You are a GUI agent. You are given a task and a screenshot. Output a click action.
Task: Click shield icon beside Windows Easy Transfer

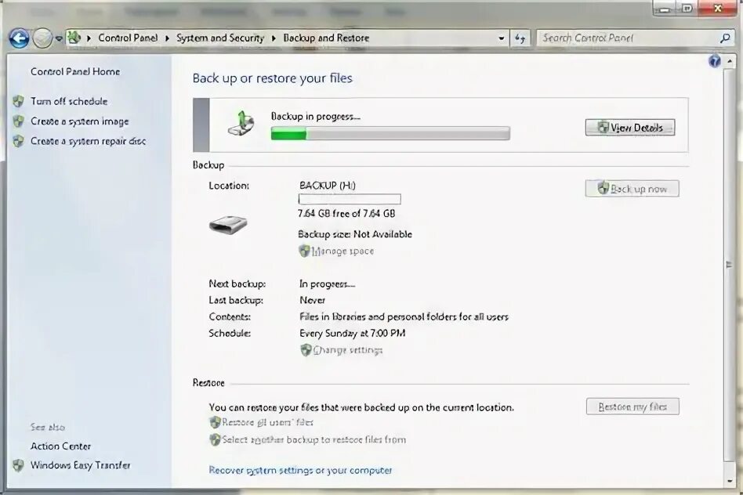tap(19, 465)
